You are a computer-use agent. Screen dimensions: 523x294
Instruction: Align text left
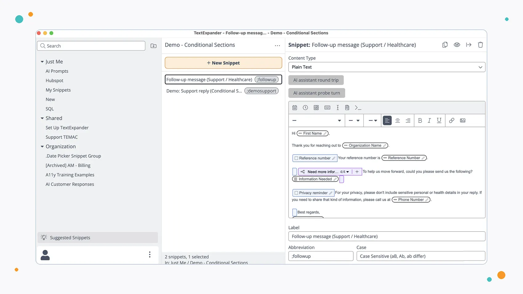pyautogui.click(x=387, y=121)
